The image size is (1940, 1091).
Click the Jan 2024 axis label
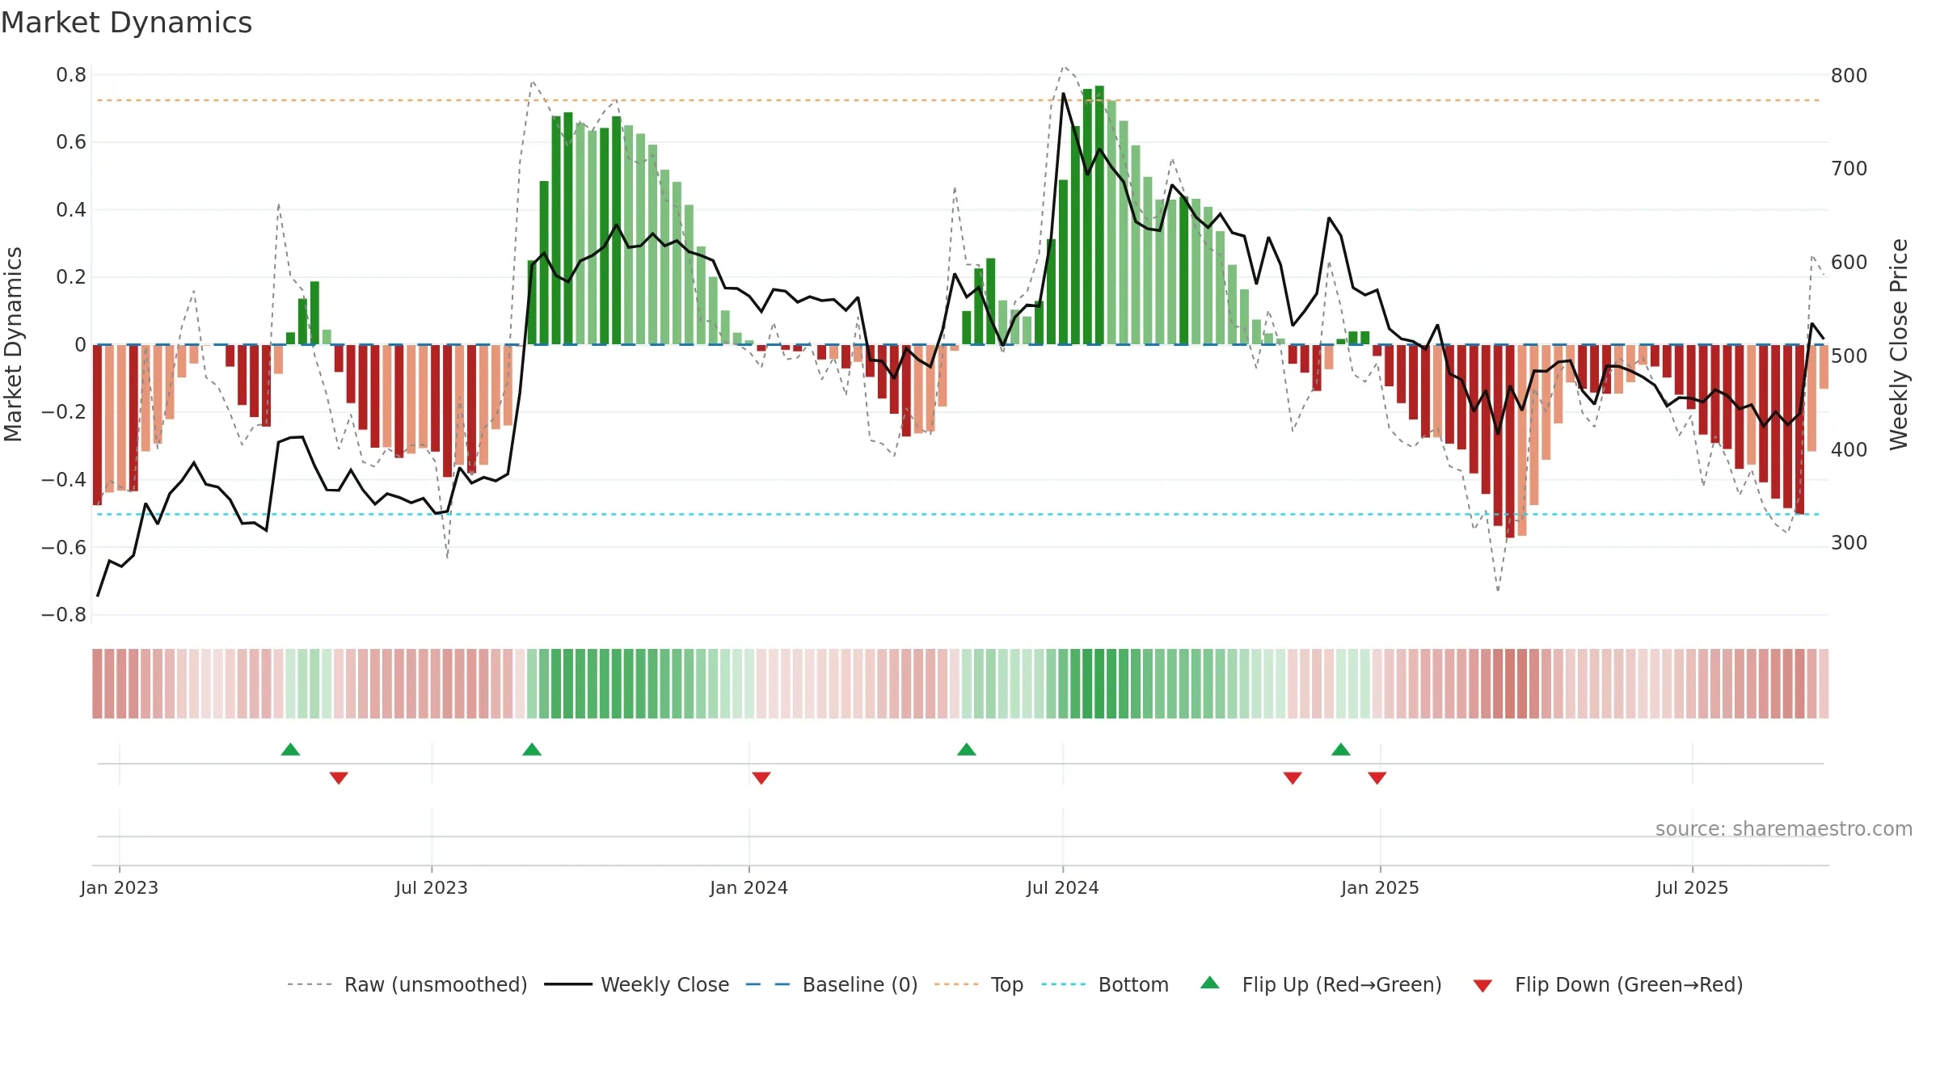749,887
